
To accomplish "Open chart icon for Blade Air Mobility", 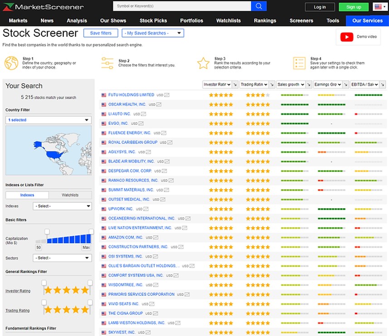I will click(167, 162).
